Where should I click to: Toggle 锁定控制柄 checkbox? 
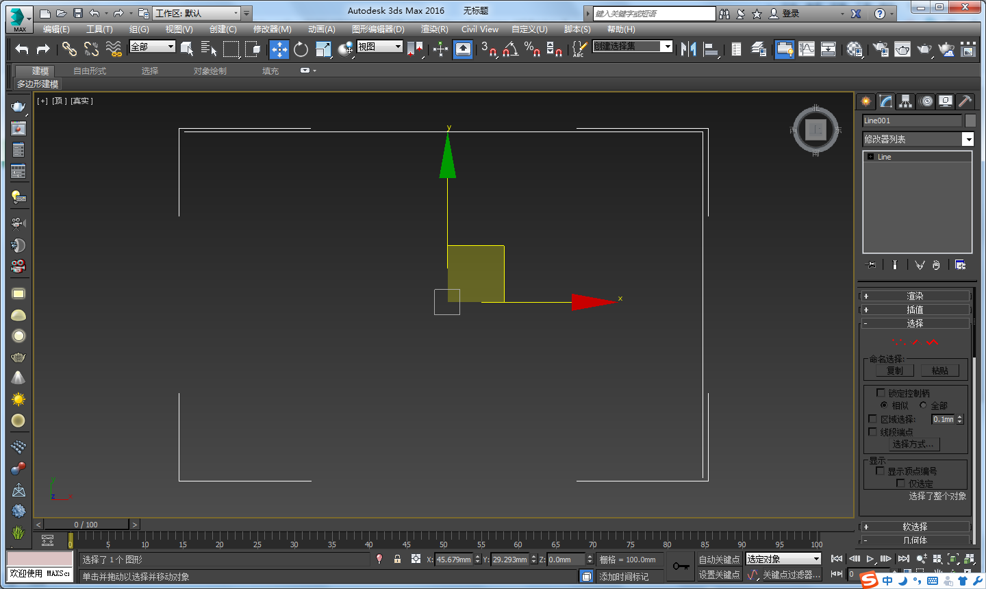tap(881, 393)
